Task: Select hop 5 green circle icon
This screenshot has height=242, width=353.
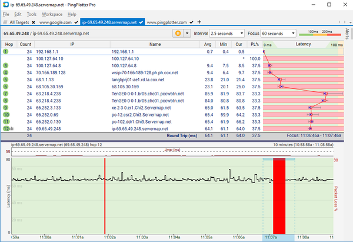Action: click(x=6, y=79)
